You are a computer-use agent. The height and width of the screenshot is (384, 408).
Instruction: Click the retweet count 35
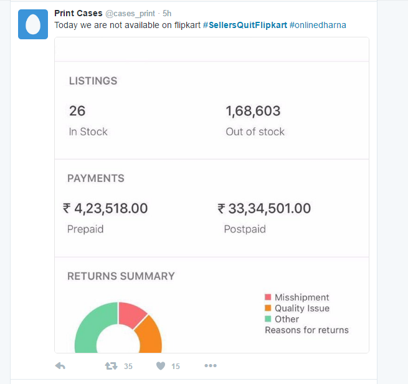click(x=128, y=367)
